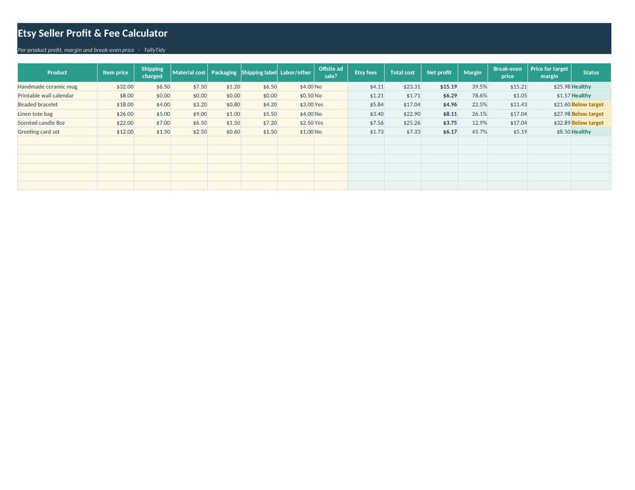This screenshot has width=635, height=490.
Task: Select the "Total cost" column header
Action: point(402,72)
